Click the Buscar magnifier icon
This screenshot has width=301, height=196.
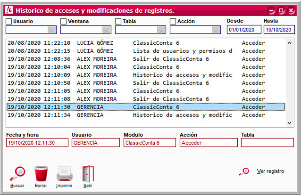(x=17, y=174)
